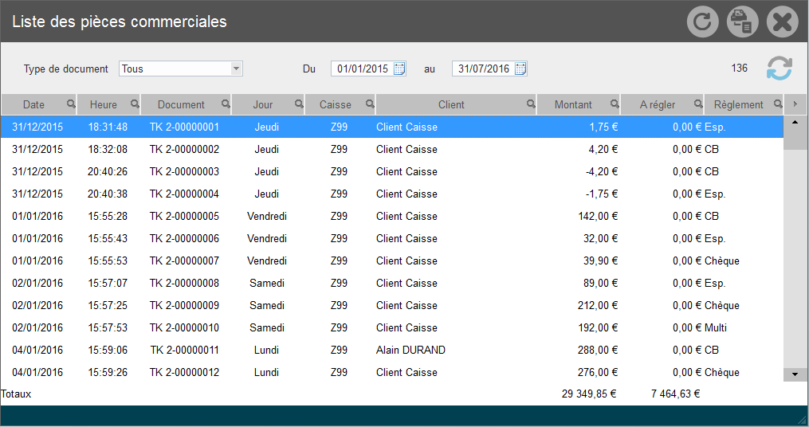Select row TK 2-00000002
This screenshot has height=427, width=809.
[392, 149]
